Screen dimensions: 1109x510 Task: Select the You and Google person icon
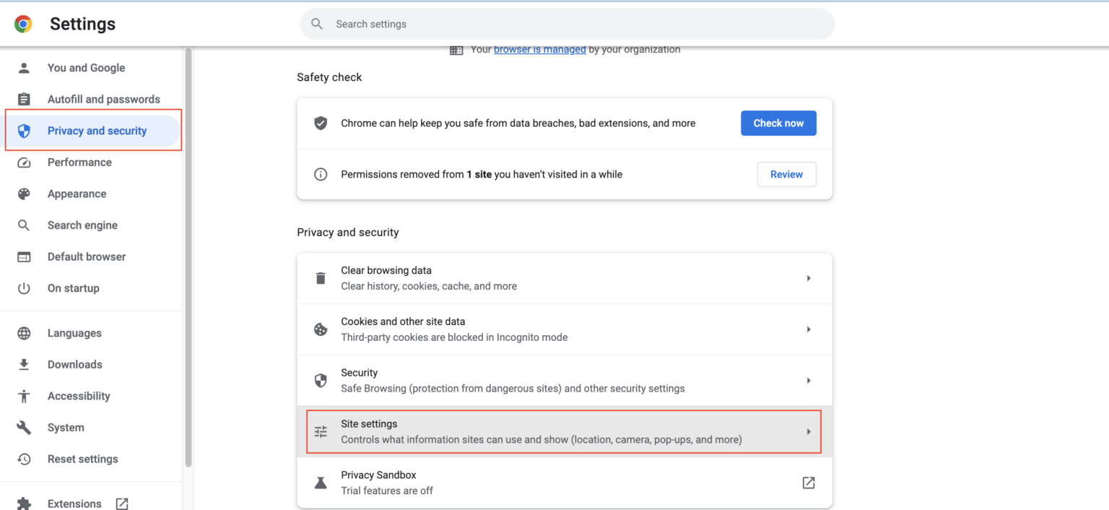coord(24,67)
